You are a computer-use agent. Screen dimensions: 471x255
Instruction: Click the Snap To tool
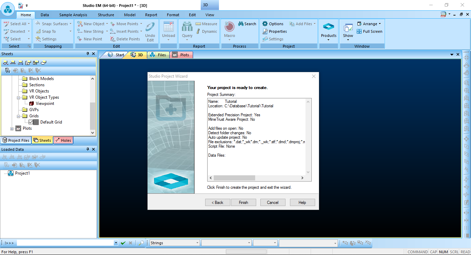[46, 31]
